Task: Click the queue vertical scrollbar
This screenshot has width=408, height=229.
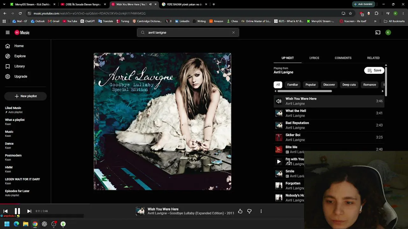Action: 386,81
